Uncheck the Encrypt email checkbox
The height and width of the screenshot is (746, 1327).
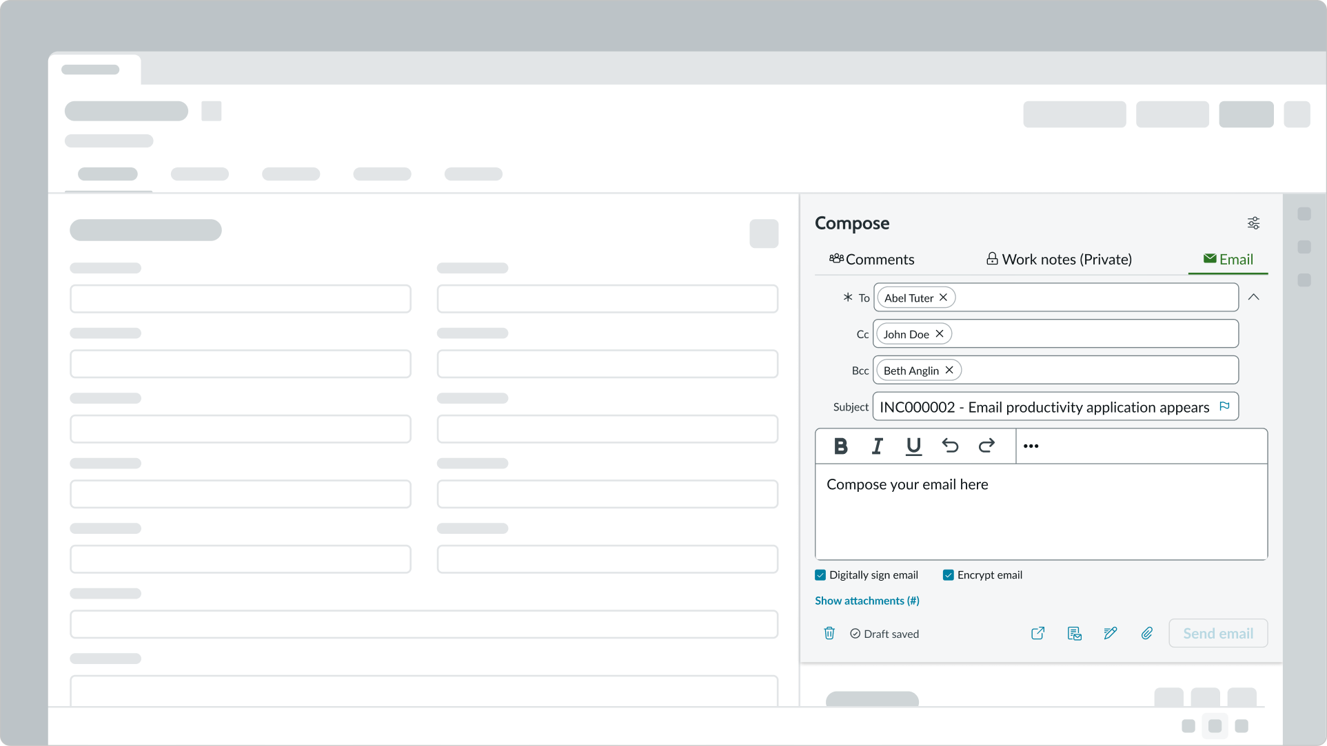949,575
